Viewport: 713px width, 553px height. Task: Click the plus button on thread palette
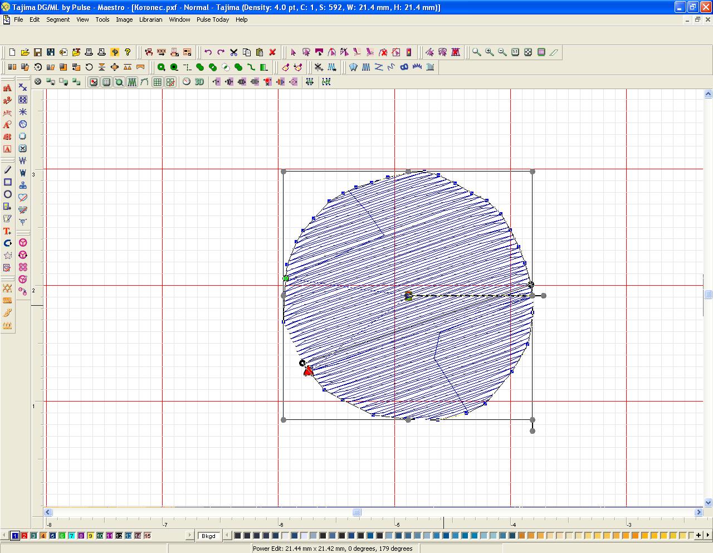click(x=698, y=536)
